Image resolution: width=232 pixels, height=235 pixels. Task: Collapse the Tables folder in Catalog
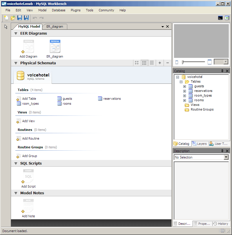[x=181, y=82]
